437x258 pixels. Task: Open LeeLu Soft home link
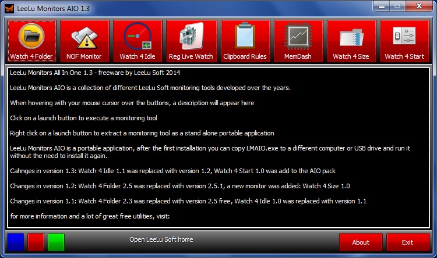coord(161,239)
